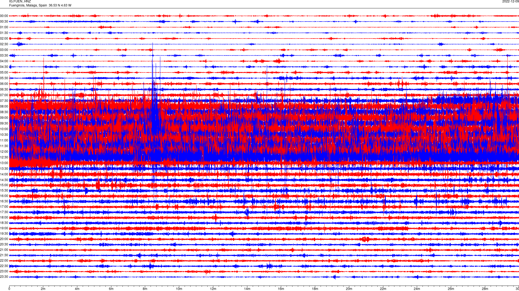Viewport: 519px width, 291px height.
Task: Select the 11:00 trace time label
Action: 4,140
